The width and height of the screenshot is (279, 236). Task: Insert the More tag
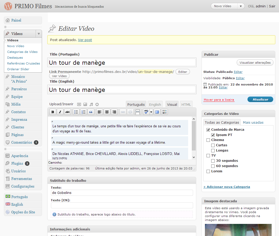137,112
